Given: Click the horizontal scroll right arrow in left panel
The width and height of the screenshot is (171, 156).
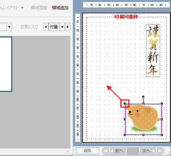Looking at the screenshot, I should pyautogui.click(x=68, y=151).
